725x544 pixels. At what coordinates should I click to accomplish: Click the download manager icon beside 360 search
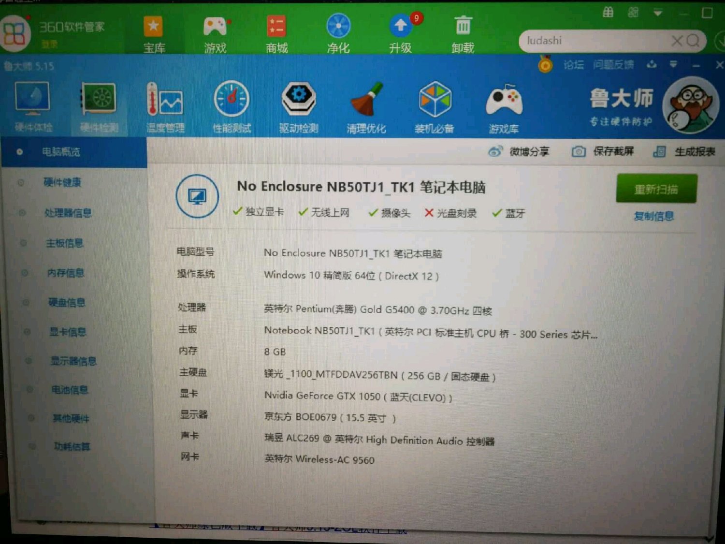(x=720, y=41)
